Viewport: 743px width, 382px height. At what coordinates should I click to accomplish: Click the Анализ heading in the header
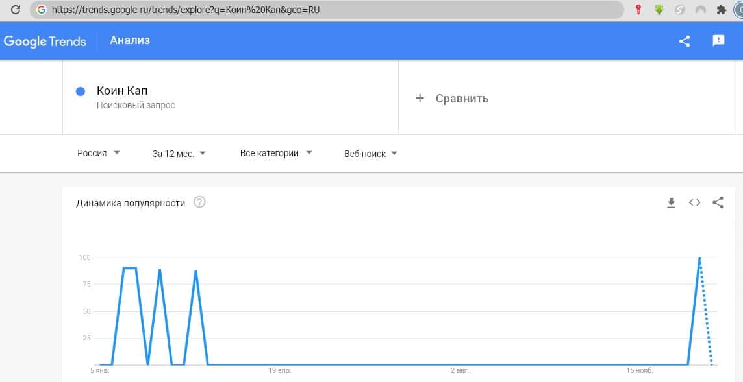[x=130, y=40]
